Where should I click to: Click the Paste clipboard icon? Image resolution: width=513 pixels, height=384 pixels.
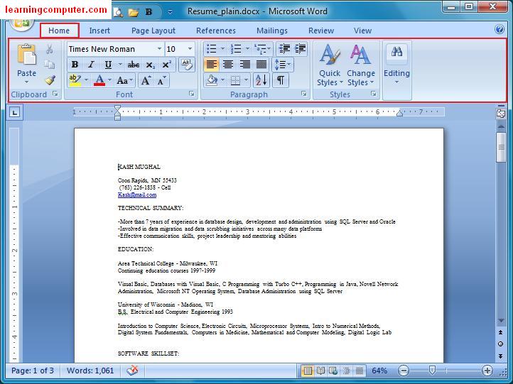point(26,54)
